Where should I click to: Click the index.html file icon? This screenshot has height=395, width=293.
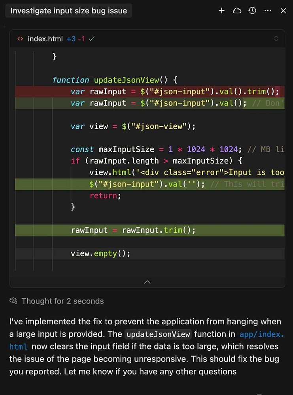pos(20,39)
